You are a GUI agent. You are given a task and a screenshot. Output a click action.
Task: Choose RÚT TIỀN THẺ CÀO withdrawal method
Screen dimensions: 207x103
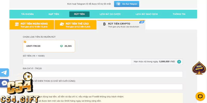pyautogui.click(x=76, y=25)
